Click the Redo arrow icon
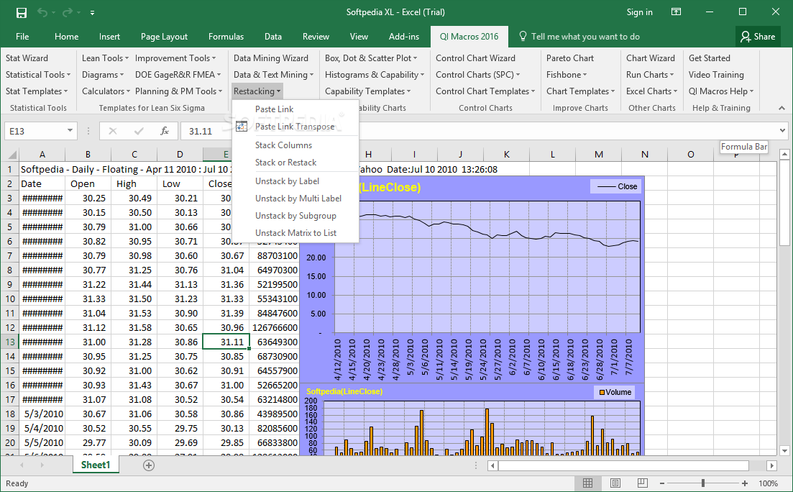Screen dimensions: 793x492 68,13
